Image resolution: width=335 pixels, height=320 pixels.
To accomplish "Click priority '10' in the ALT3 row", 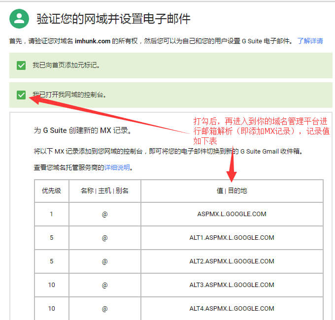I will pos(52,285).
